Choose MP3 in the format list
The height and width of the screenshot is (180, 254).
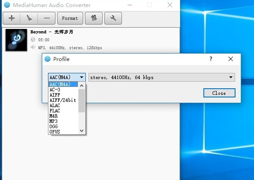coord(63,121)
